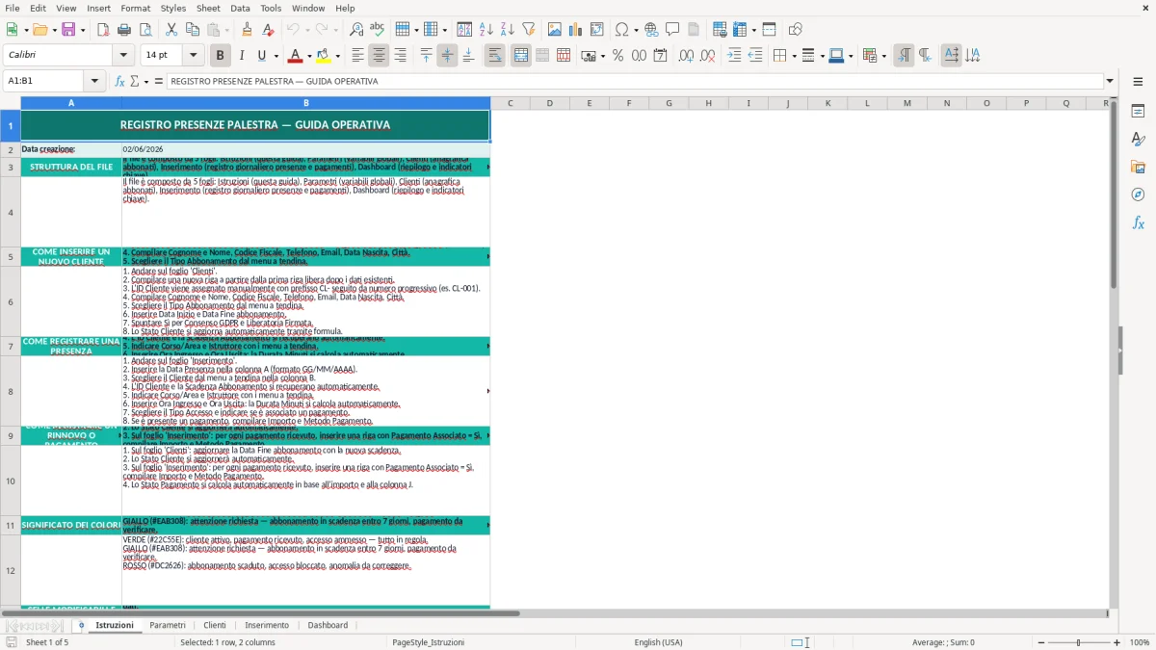This screenshot has height=650, width=1156.
Task: Click row header 6
Action: tap(11, 301)
